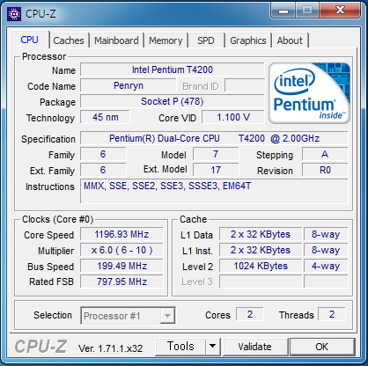The image size is (368, 366).
Task: Open the Tools dropdown arrow
Action: pyautogui.click(x=212, y=347)
